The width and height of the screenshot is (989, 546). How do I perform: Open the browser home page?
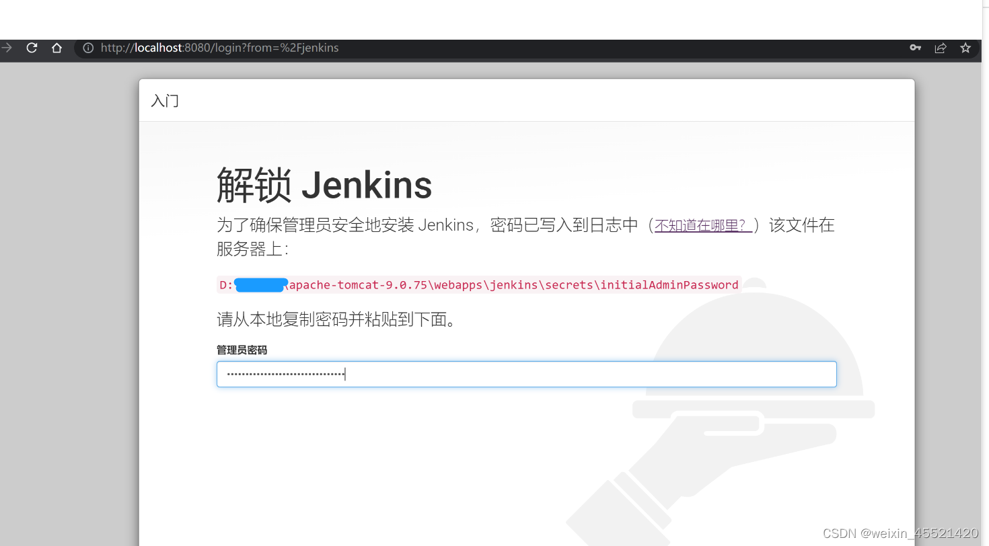tap(57, 48)
